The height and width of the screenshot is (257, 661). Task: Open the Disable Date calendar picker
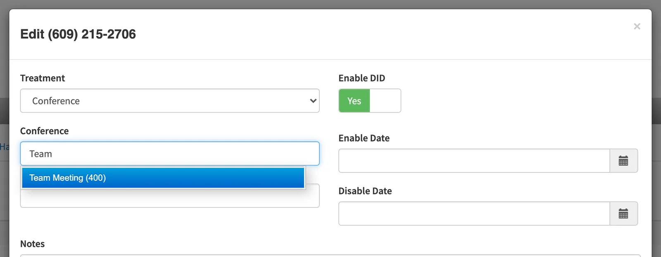pos(623,214)
